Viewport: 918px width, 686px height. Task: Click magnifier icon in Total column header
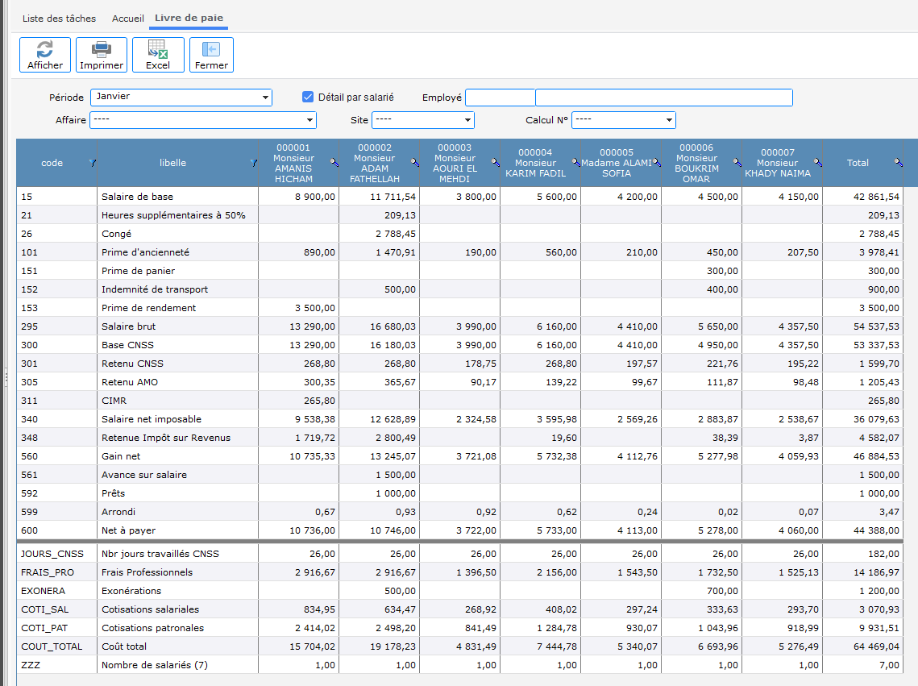[x=898, y=163]
